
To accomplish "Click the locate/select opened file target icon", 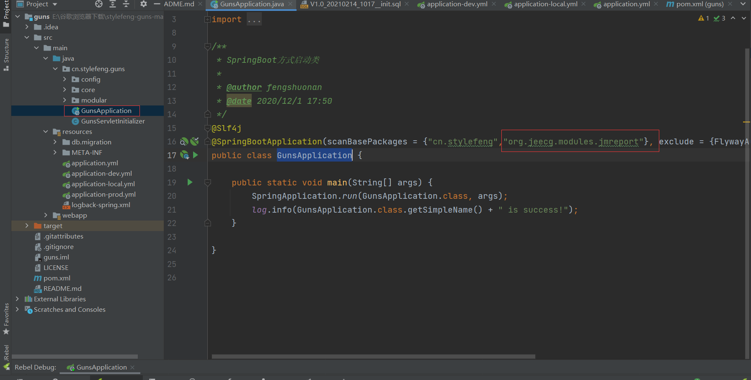I will [x=99, y=4].
